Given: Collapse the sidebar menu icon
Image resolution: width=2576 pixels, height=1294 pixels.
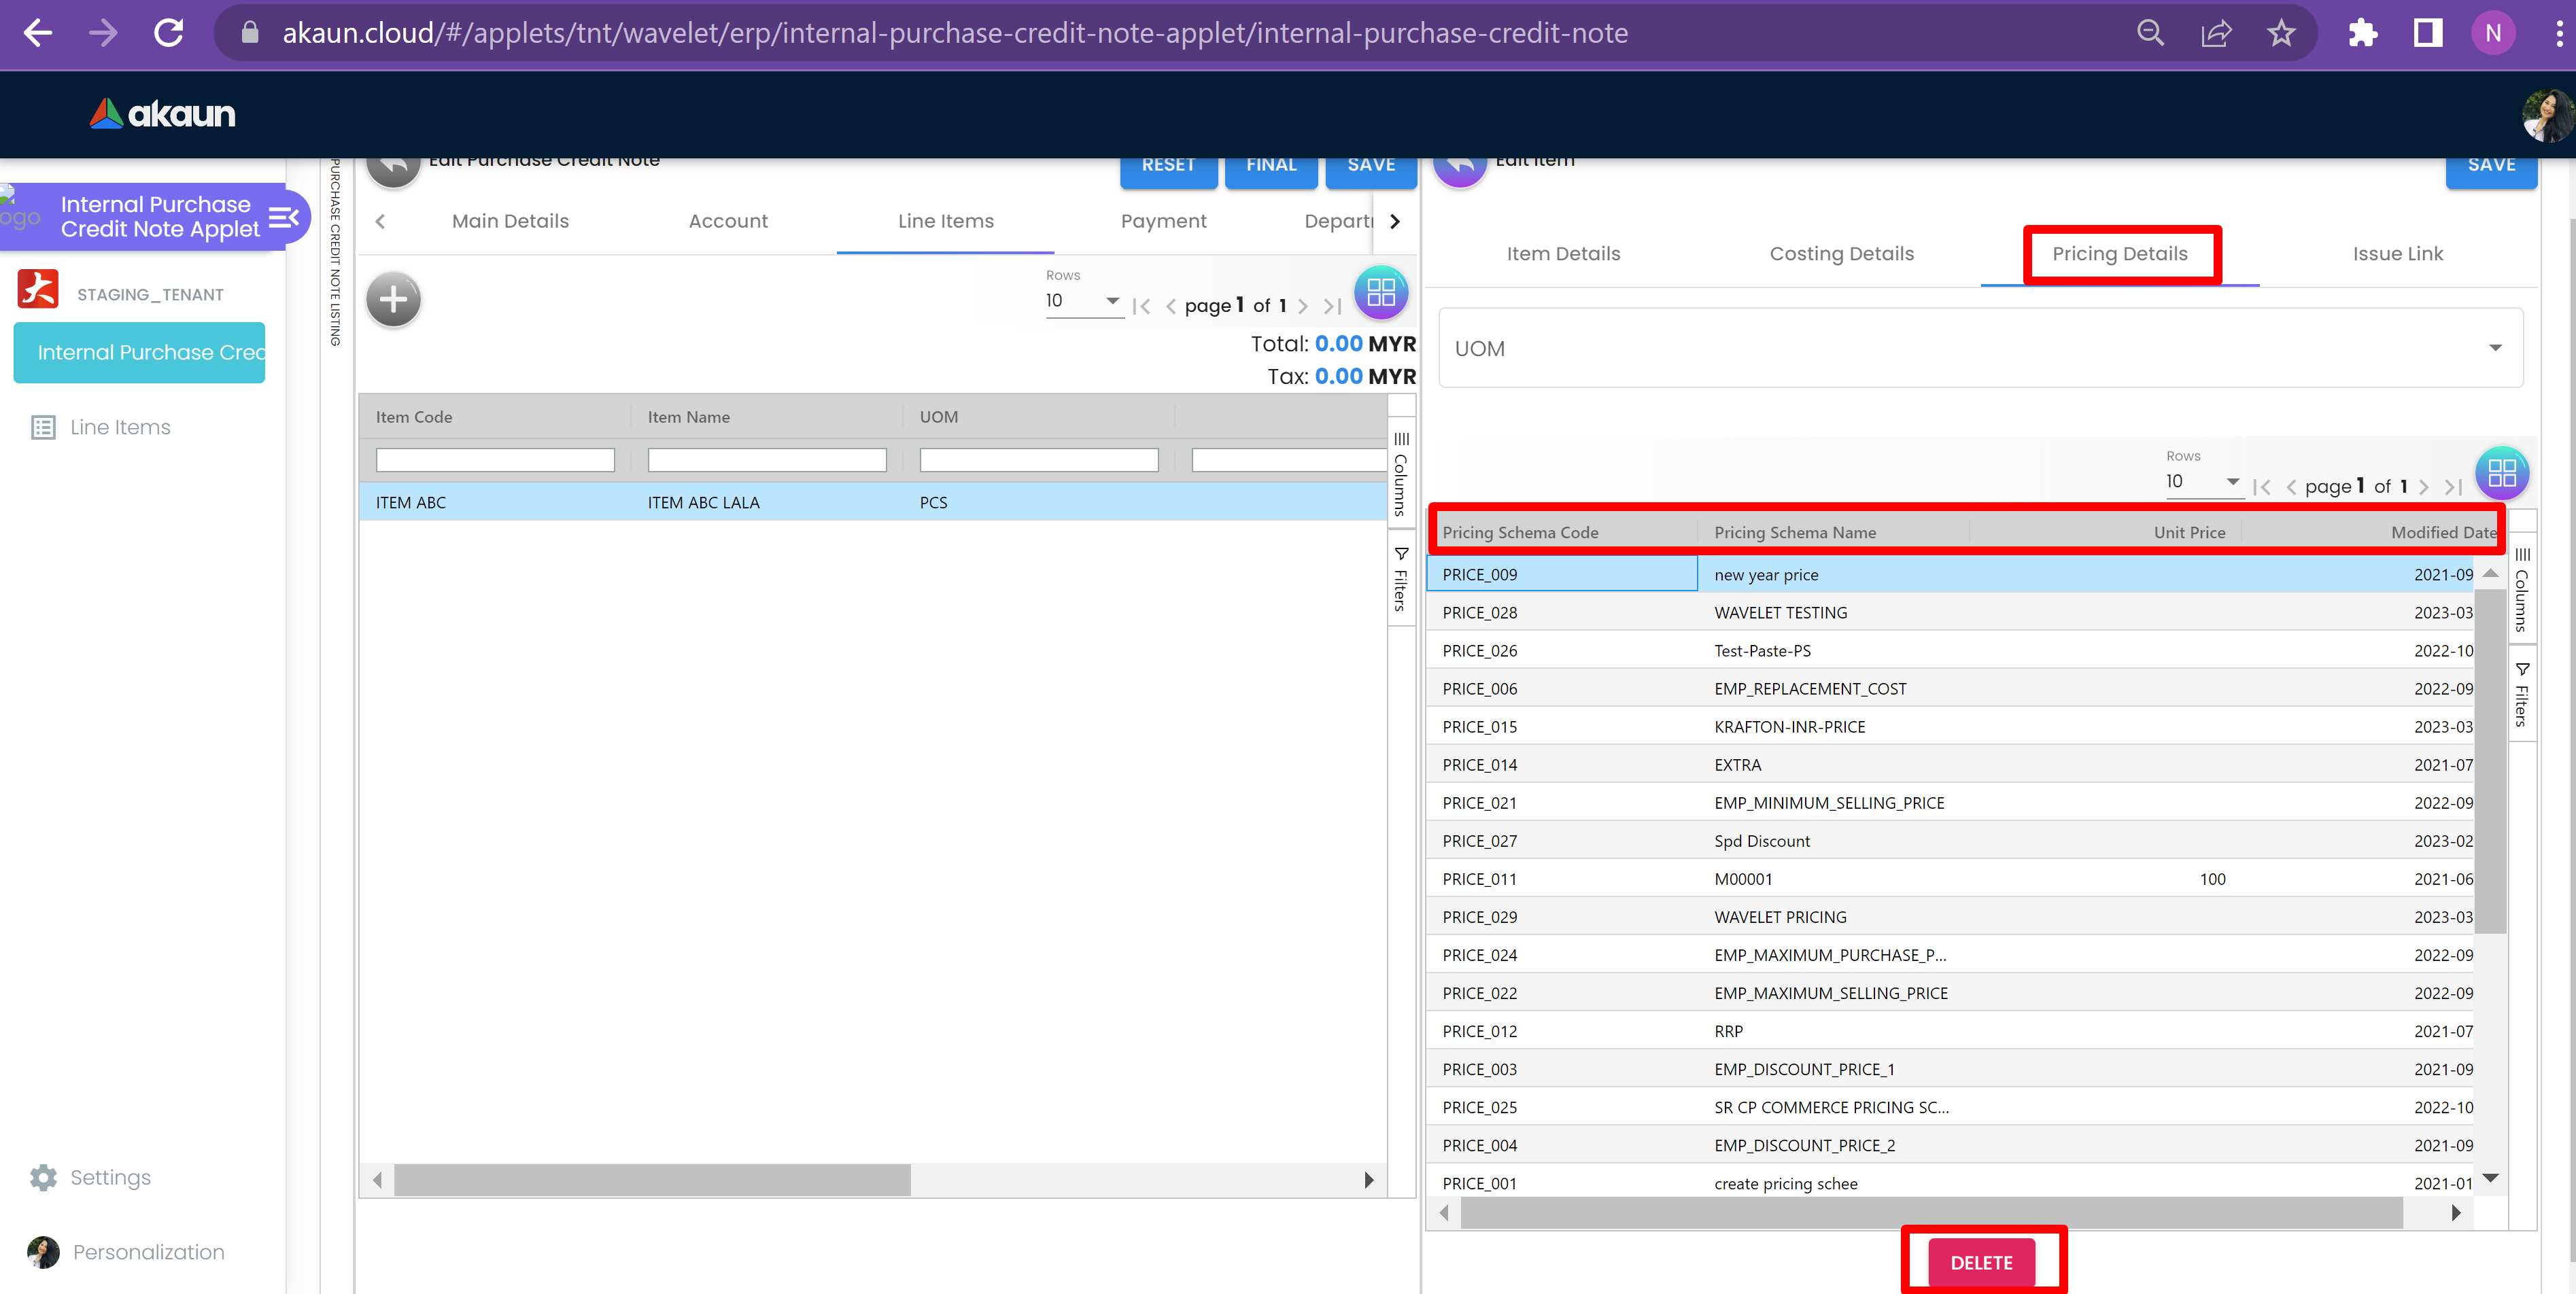Looking at the screenshot, I should coord(284,217).
